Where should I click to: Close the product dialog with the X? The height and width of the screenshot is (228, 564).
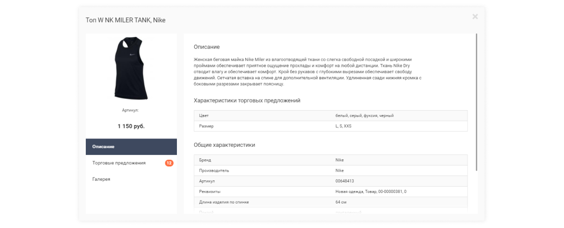pos(475,16)
